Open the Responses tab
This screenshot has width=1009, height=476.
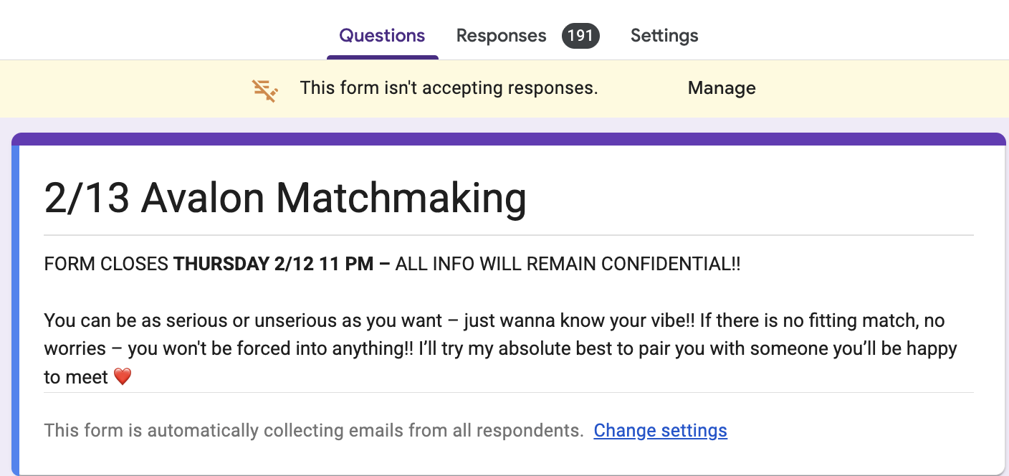click(x=501, y=36)
